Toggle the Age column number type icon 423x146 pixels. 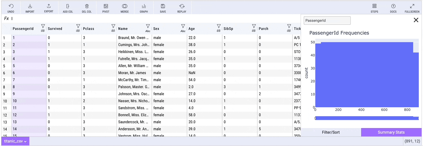click(219, 31)
